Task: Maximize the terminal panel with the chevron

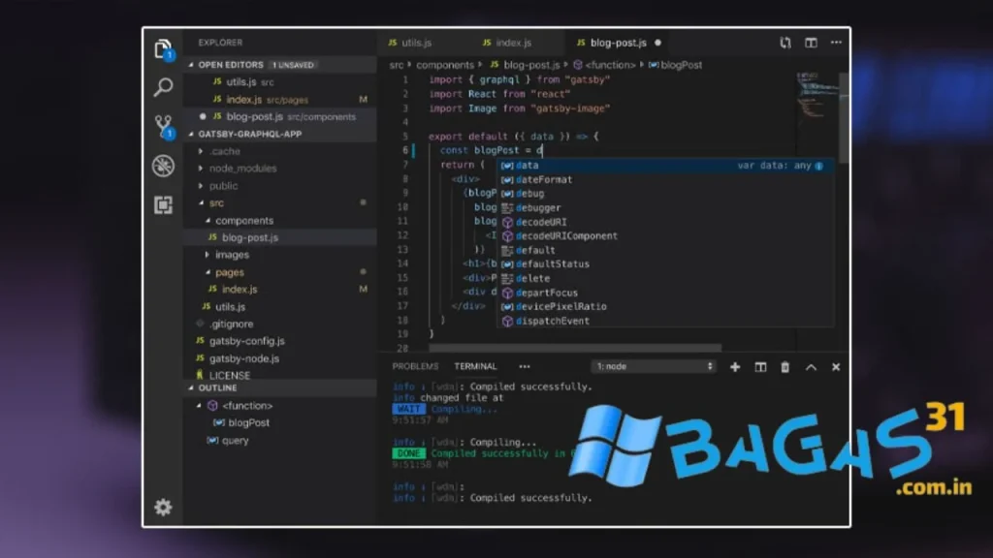Action: pyautogui.click(x=811, y=367)
